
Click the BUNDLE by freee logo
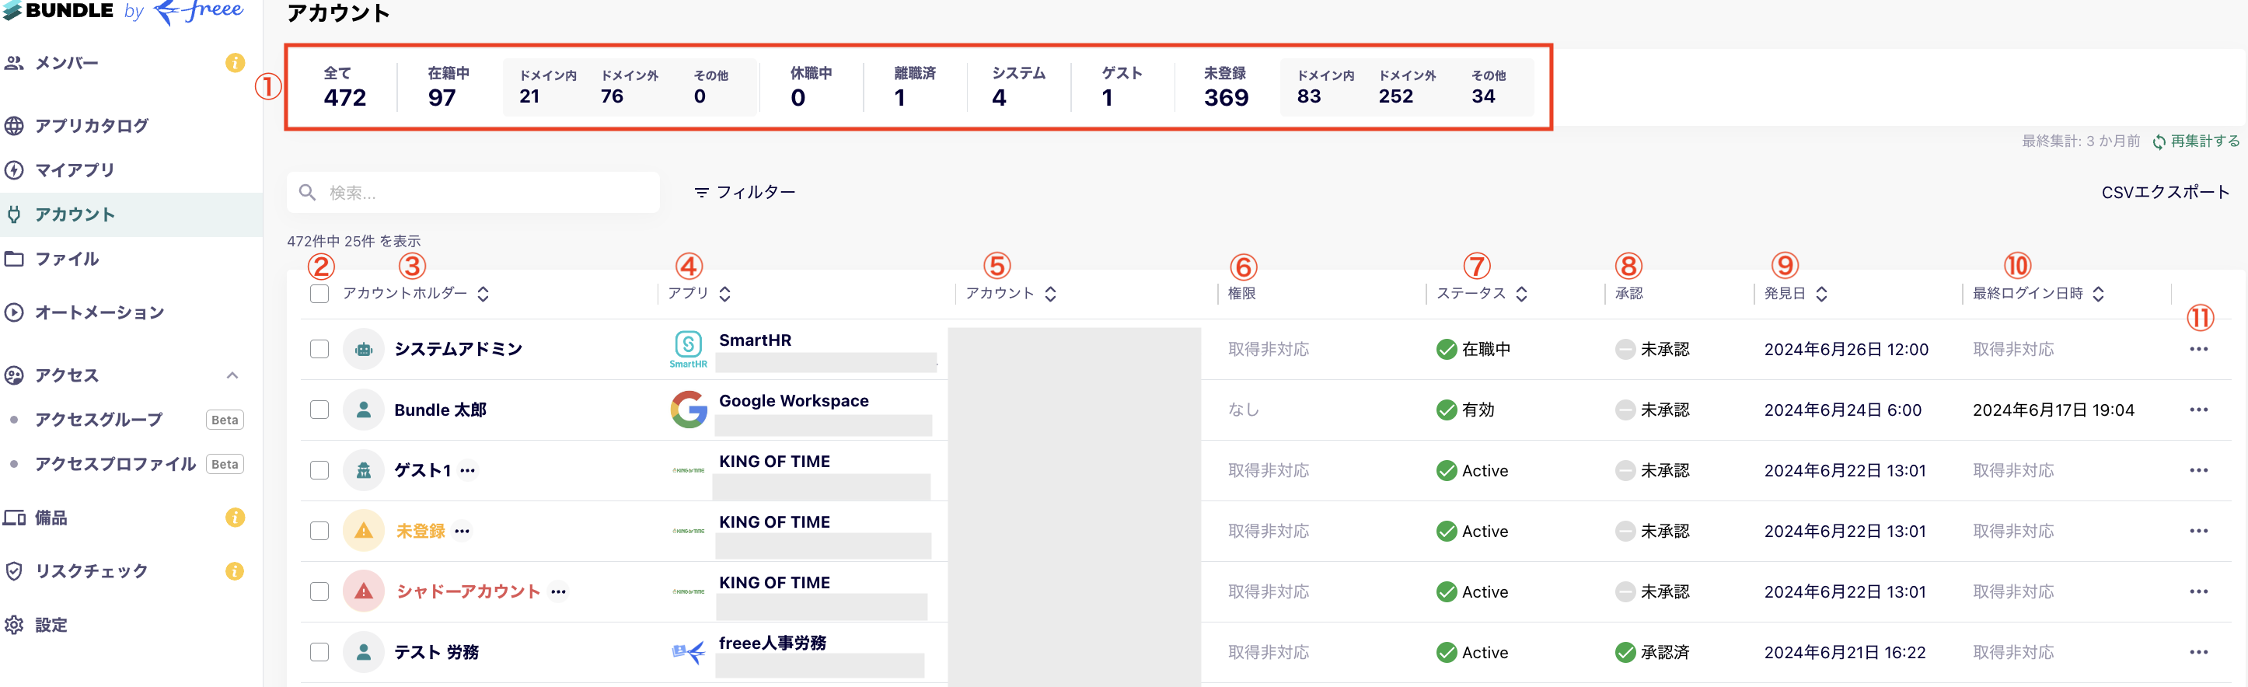(x=124, y=12)
